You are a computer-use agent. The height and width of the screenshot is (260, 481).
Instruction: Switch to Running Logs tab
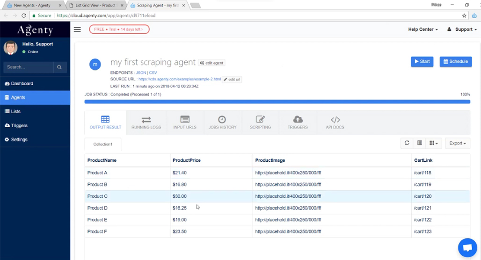click(146, 123)
